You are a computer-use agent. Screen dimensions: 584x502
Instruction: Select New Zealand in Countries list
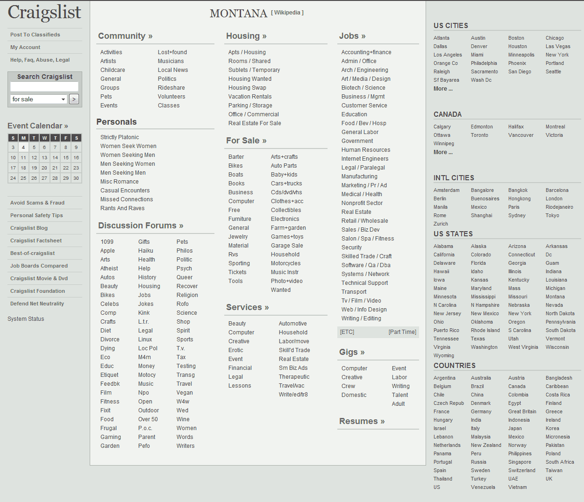pos(486,445)
